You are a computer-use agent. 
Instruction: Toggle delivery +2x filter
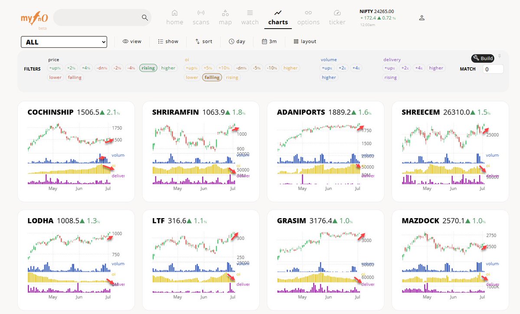pyautogui.click(x=405, y=68)
